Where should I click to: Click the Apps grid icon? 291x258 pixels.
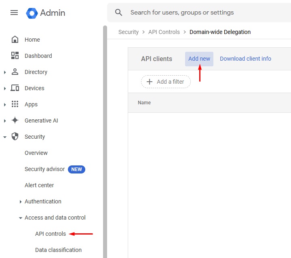click(x=15, y=104)
